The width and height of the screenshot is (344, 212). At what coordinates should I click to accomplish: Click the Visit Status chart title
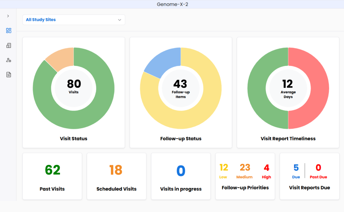(74, 139)
